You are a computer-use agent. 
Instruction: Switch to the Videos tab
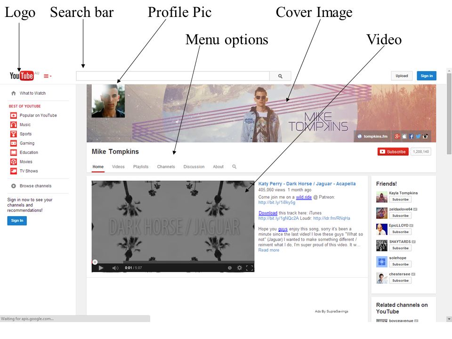118,167
